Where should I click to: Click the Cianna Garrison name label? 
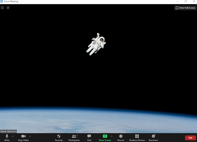8,131
